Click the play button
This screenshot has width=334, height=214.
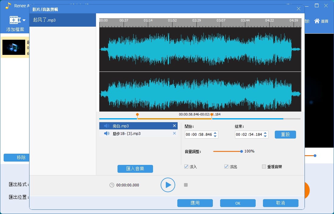pos(168,185)
